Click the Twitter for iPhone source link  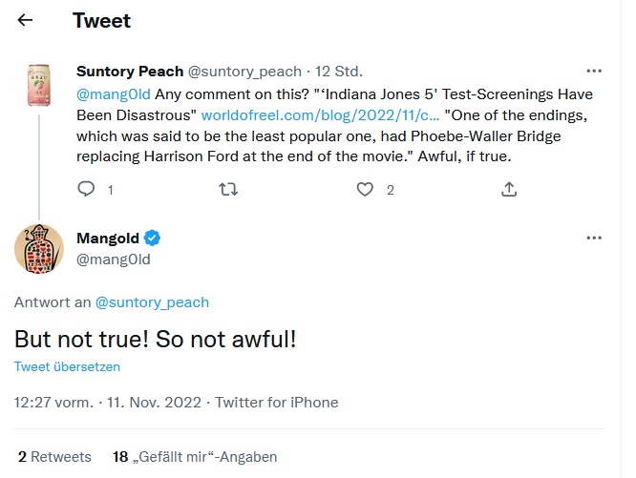coord(276,403)
